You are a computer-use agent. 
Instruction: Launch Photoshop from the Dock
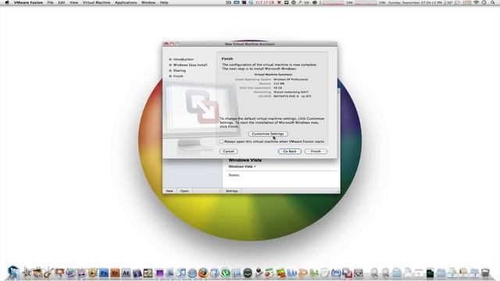(x=104, y=273)
